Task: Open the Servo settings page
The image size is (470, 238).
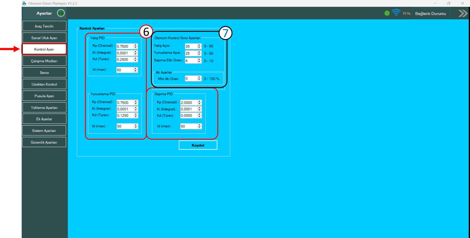Action: pos(44,72)
